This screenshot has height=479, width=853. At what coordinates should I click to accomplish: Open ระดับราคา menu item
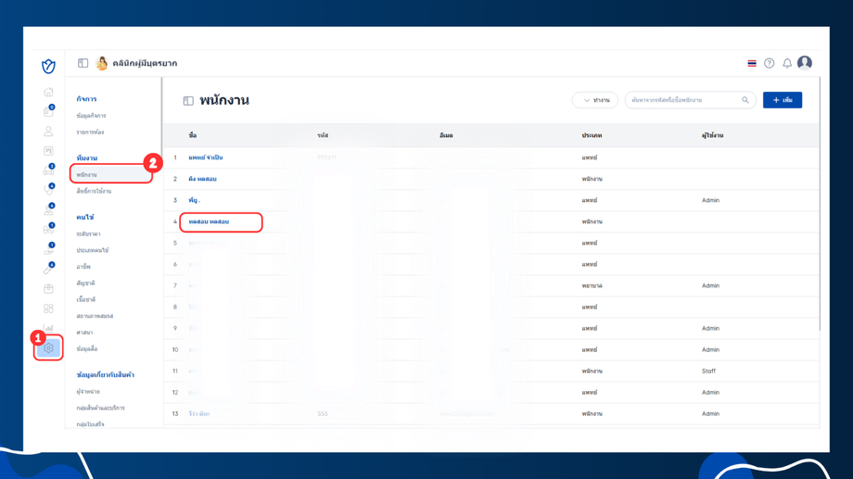[88, 233]
